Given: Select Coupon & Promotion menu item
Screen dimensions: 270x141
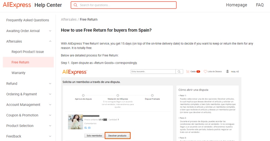Looking at the screenshot, I should 22,115.
